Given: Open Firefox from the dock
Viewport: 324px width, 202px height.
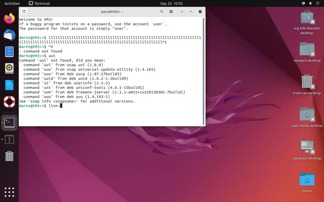Looking at the screenshot, I should click(x=9, y=18).
